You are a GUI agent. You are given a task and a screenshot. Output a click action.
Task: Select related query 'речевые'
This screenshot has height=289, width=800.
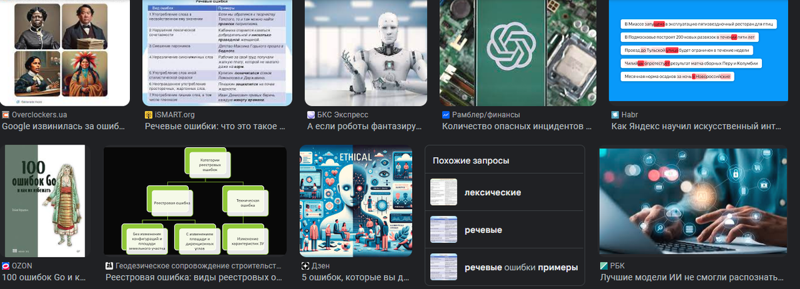click(505, 230)
